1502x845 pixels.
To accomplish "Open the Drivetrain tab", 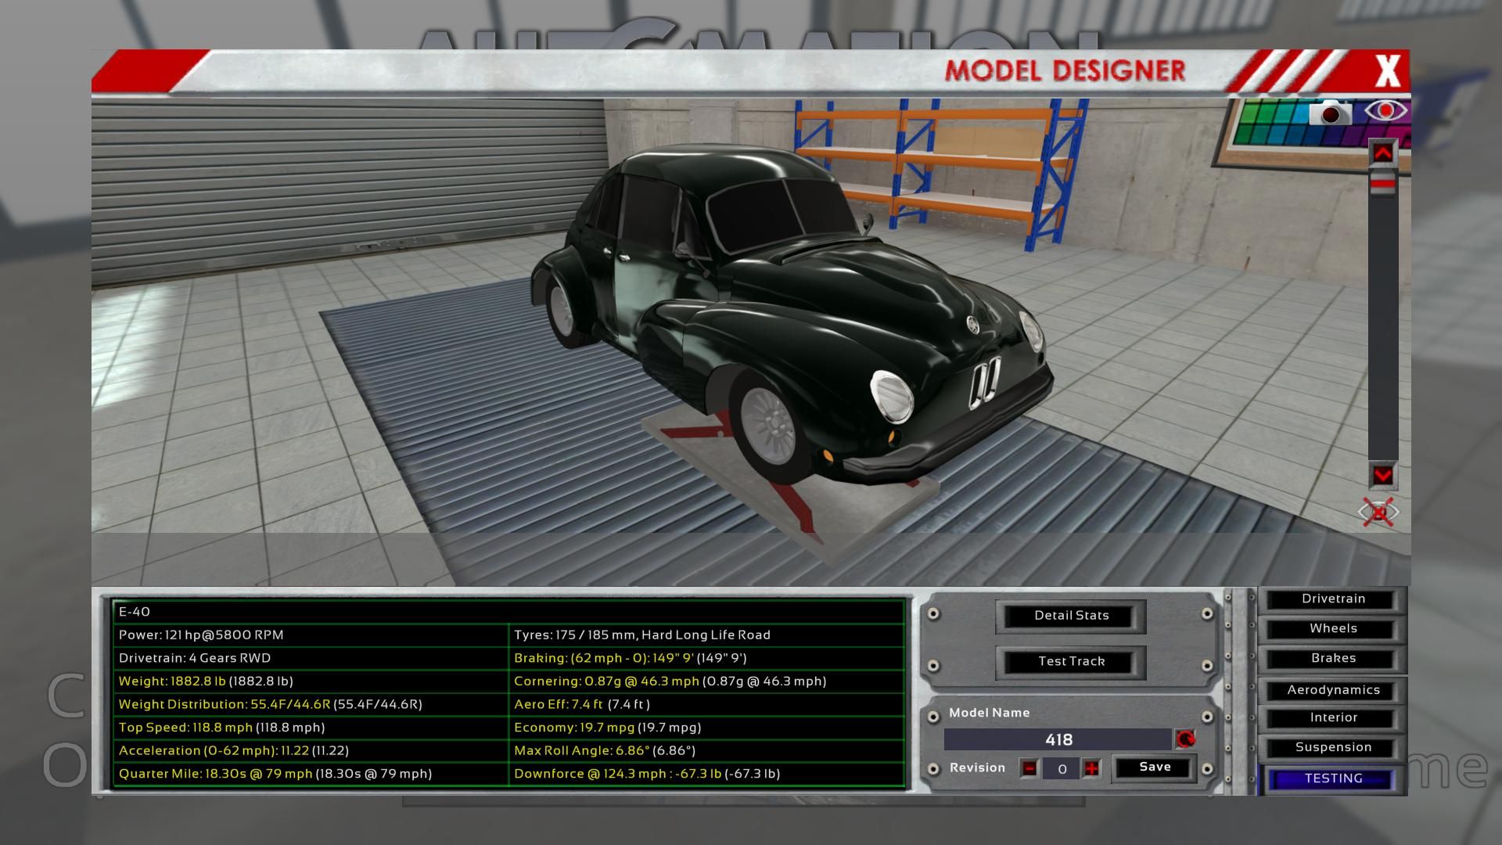I will pyautogui.click(x=1332, y=599).
